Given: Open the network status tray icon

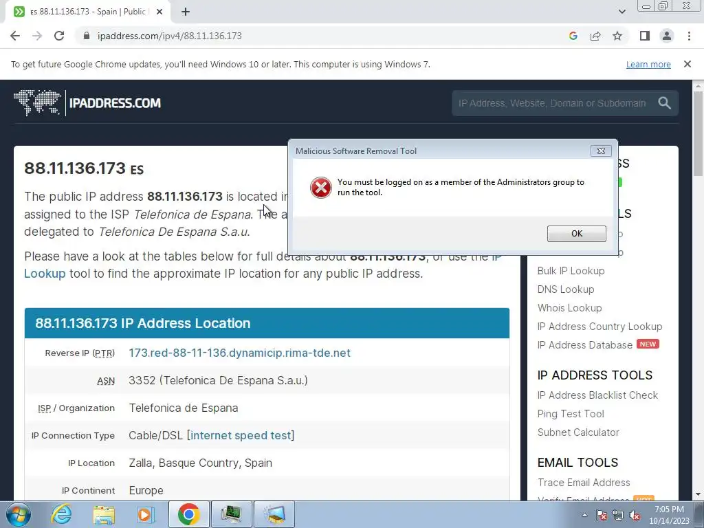Looking at the screenshot, I should [x=618, y=516].
